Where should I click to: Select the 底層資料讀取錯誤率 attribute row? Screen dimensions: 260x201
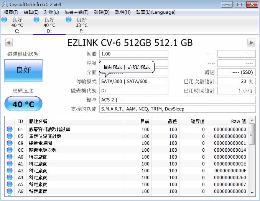tap(127, 129)
